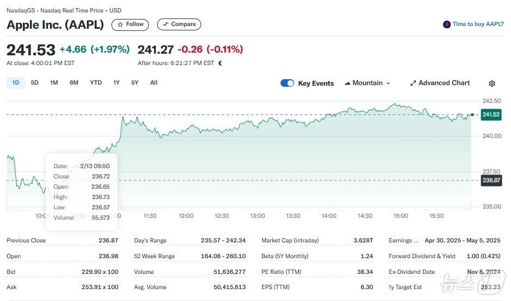Click the 236.87 previous close label on chart

490,181
